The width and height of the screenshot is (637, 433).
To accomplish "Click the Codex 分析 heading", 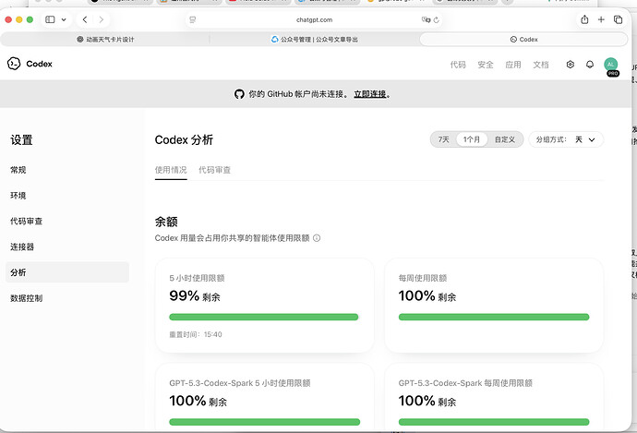I will [184, 139].
